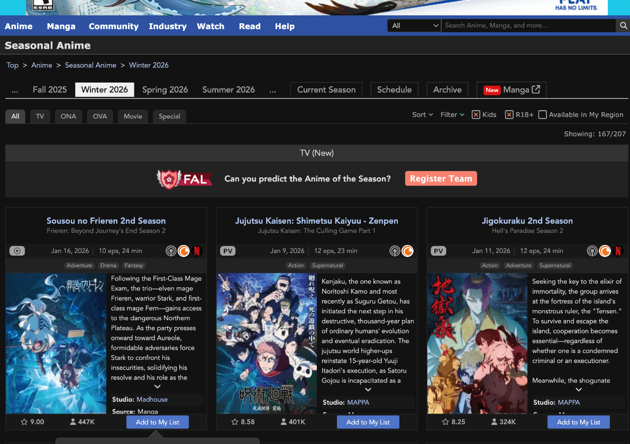Open the Watch menu

click(x=211, y=26)
